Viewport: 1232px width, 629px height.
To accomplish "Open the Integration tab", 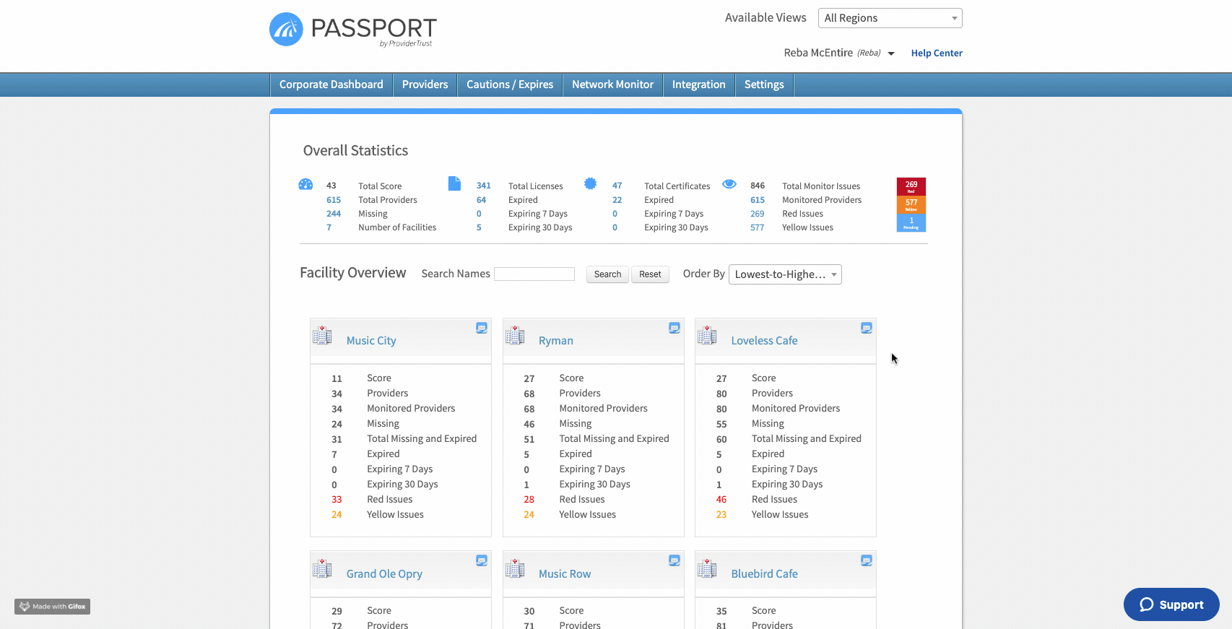I will point(698,84).
